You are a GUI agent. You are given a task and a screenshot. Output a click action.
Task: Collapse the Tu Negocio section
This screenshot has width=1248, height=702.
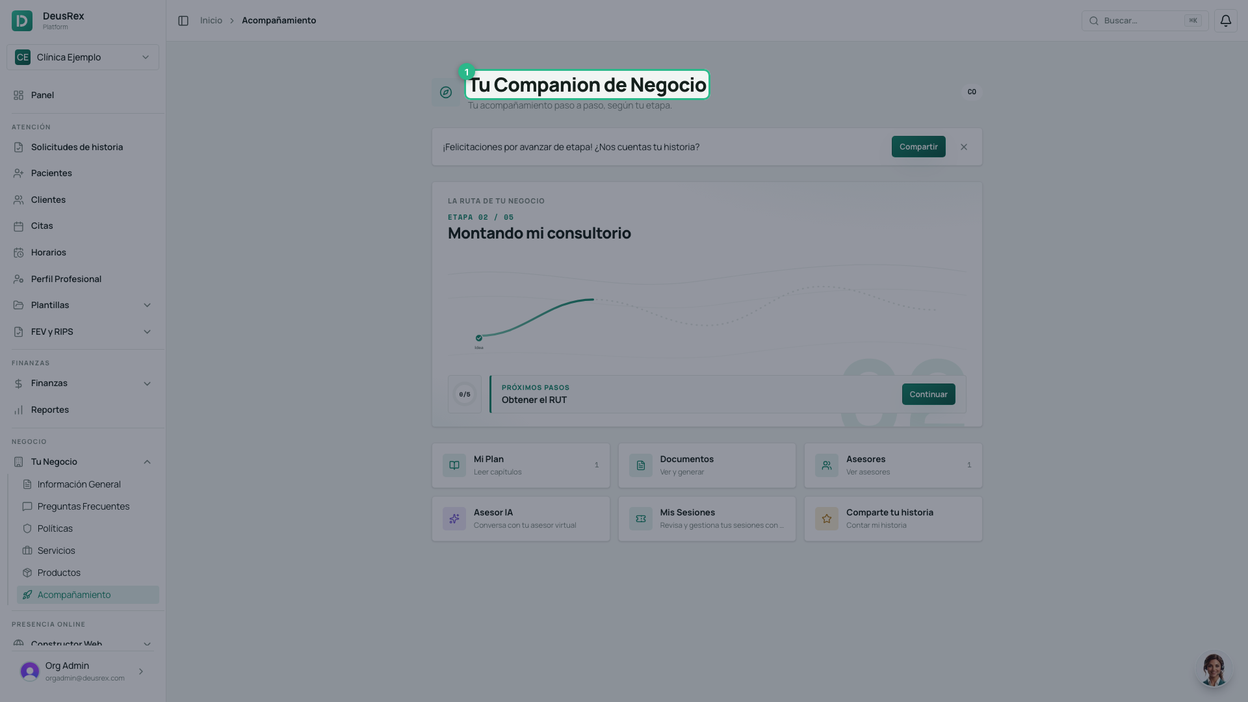(83, 462)
